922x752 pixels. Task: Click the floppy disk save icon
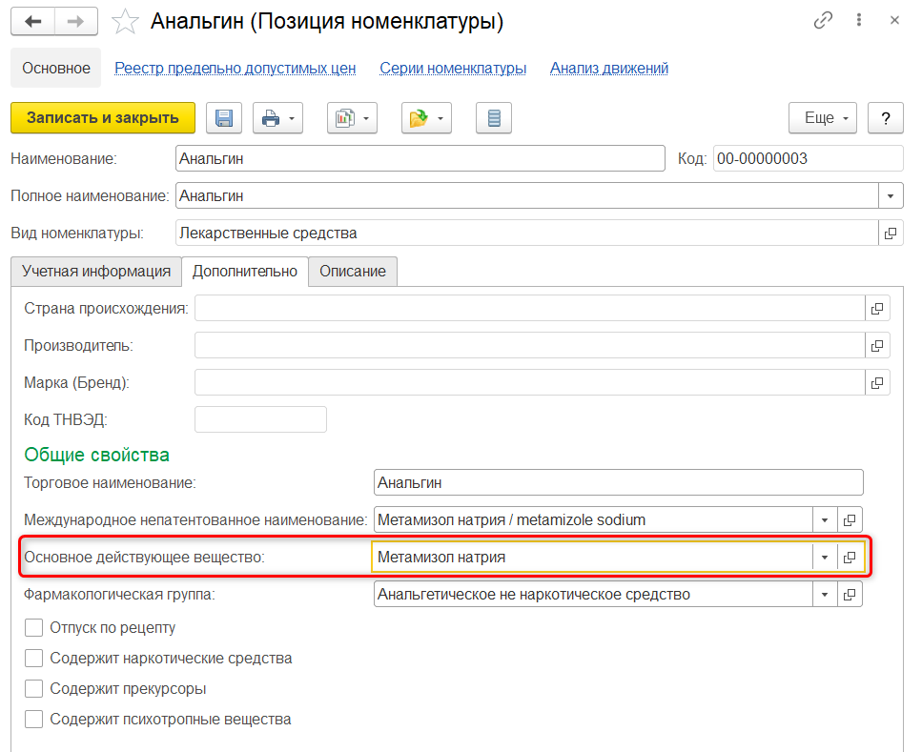tap(224, 118)
